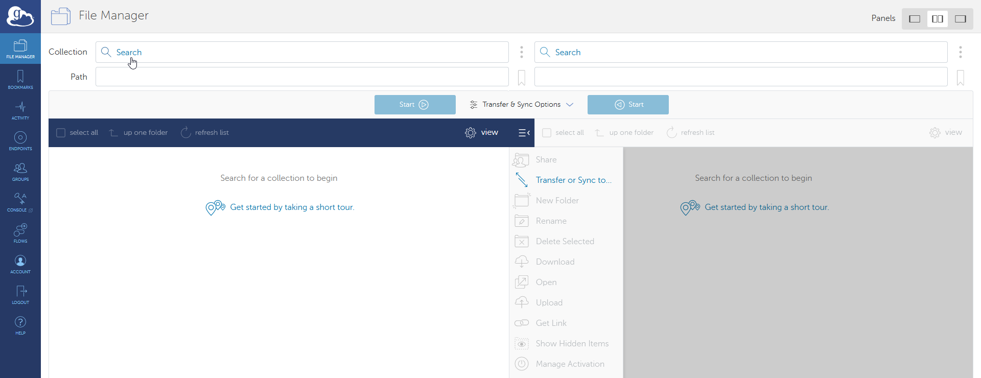Click the right Collection search field
Viewport: 981px width, 378px height.
point(741,52)
